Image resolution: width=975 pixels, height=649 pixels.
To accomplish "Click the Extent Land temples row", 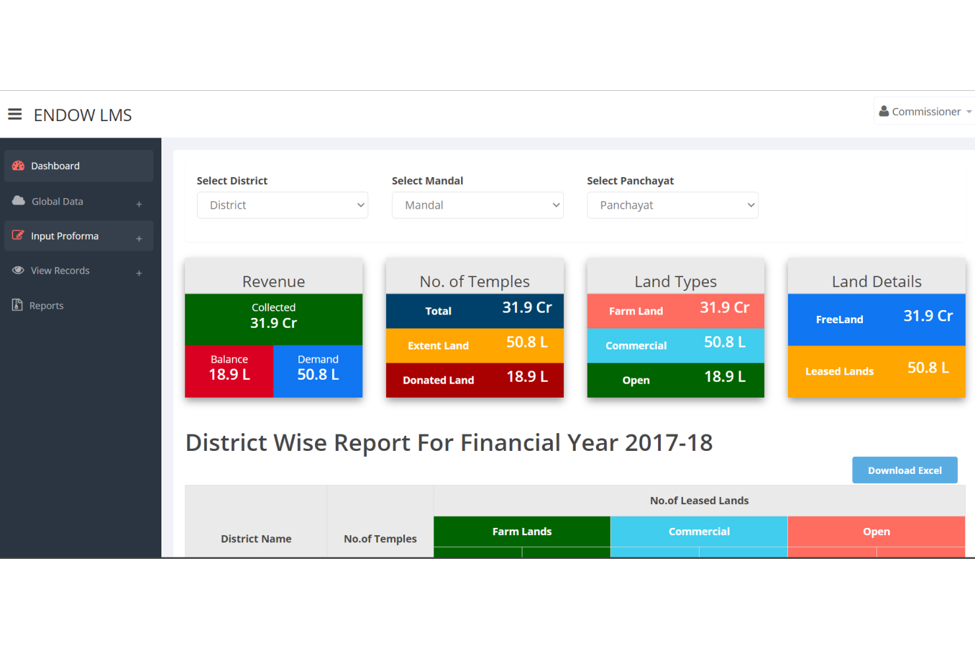I will 474,346.
